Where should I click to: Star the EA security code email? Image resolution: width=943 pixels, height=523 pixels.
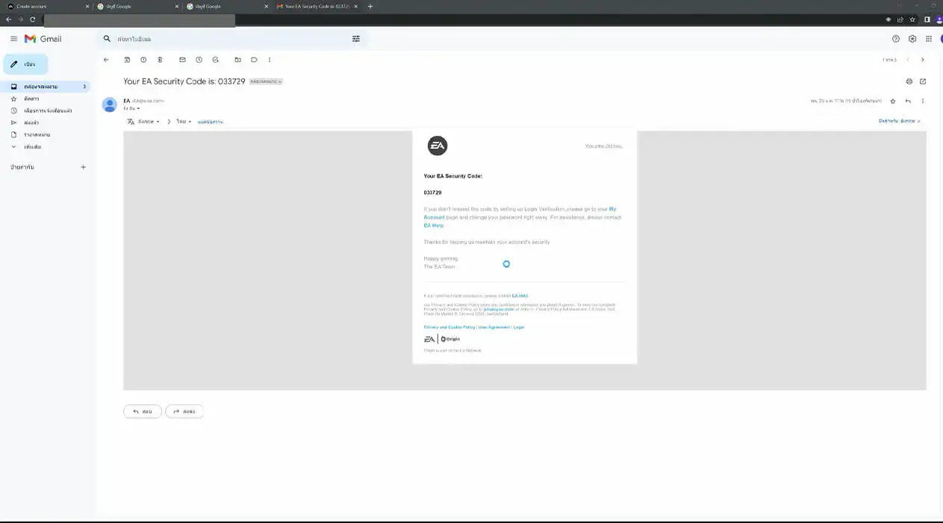tap(893, 101)
